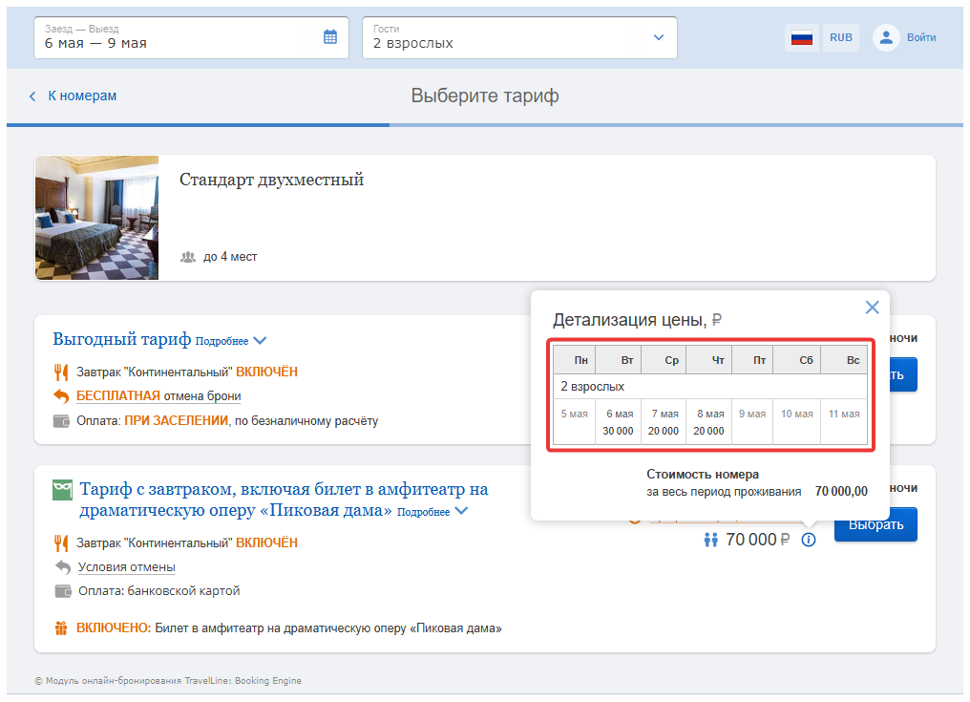The height and width of the screenshot is (702, 970).
Task: Click the Войти login link
Action: coord(921,38)
